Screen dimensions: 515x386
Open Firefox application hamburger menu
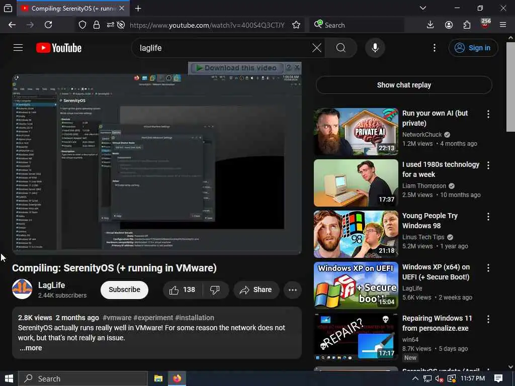503,25
